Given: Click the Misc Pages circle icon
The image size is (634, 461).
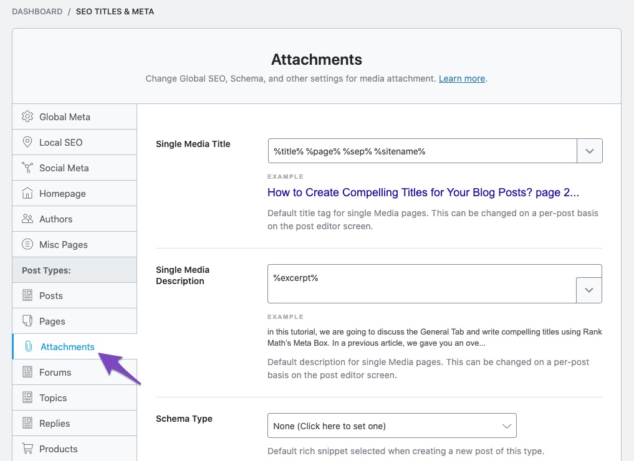Looking at the screenshot, I should (27, 244).
